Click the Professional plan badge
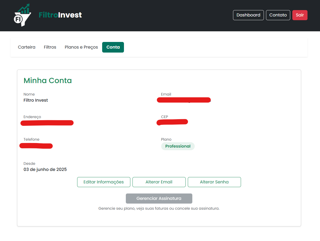The width and height of the screenshot is (320, 241). pos(178,146)
